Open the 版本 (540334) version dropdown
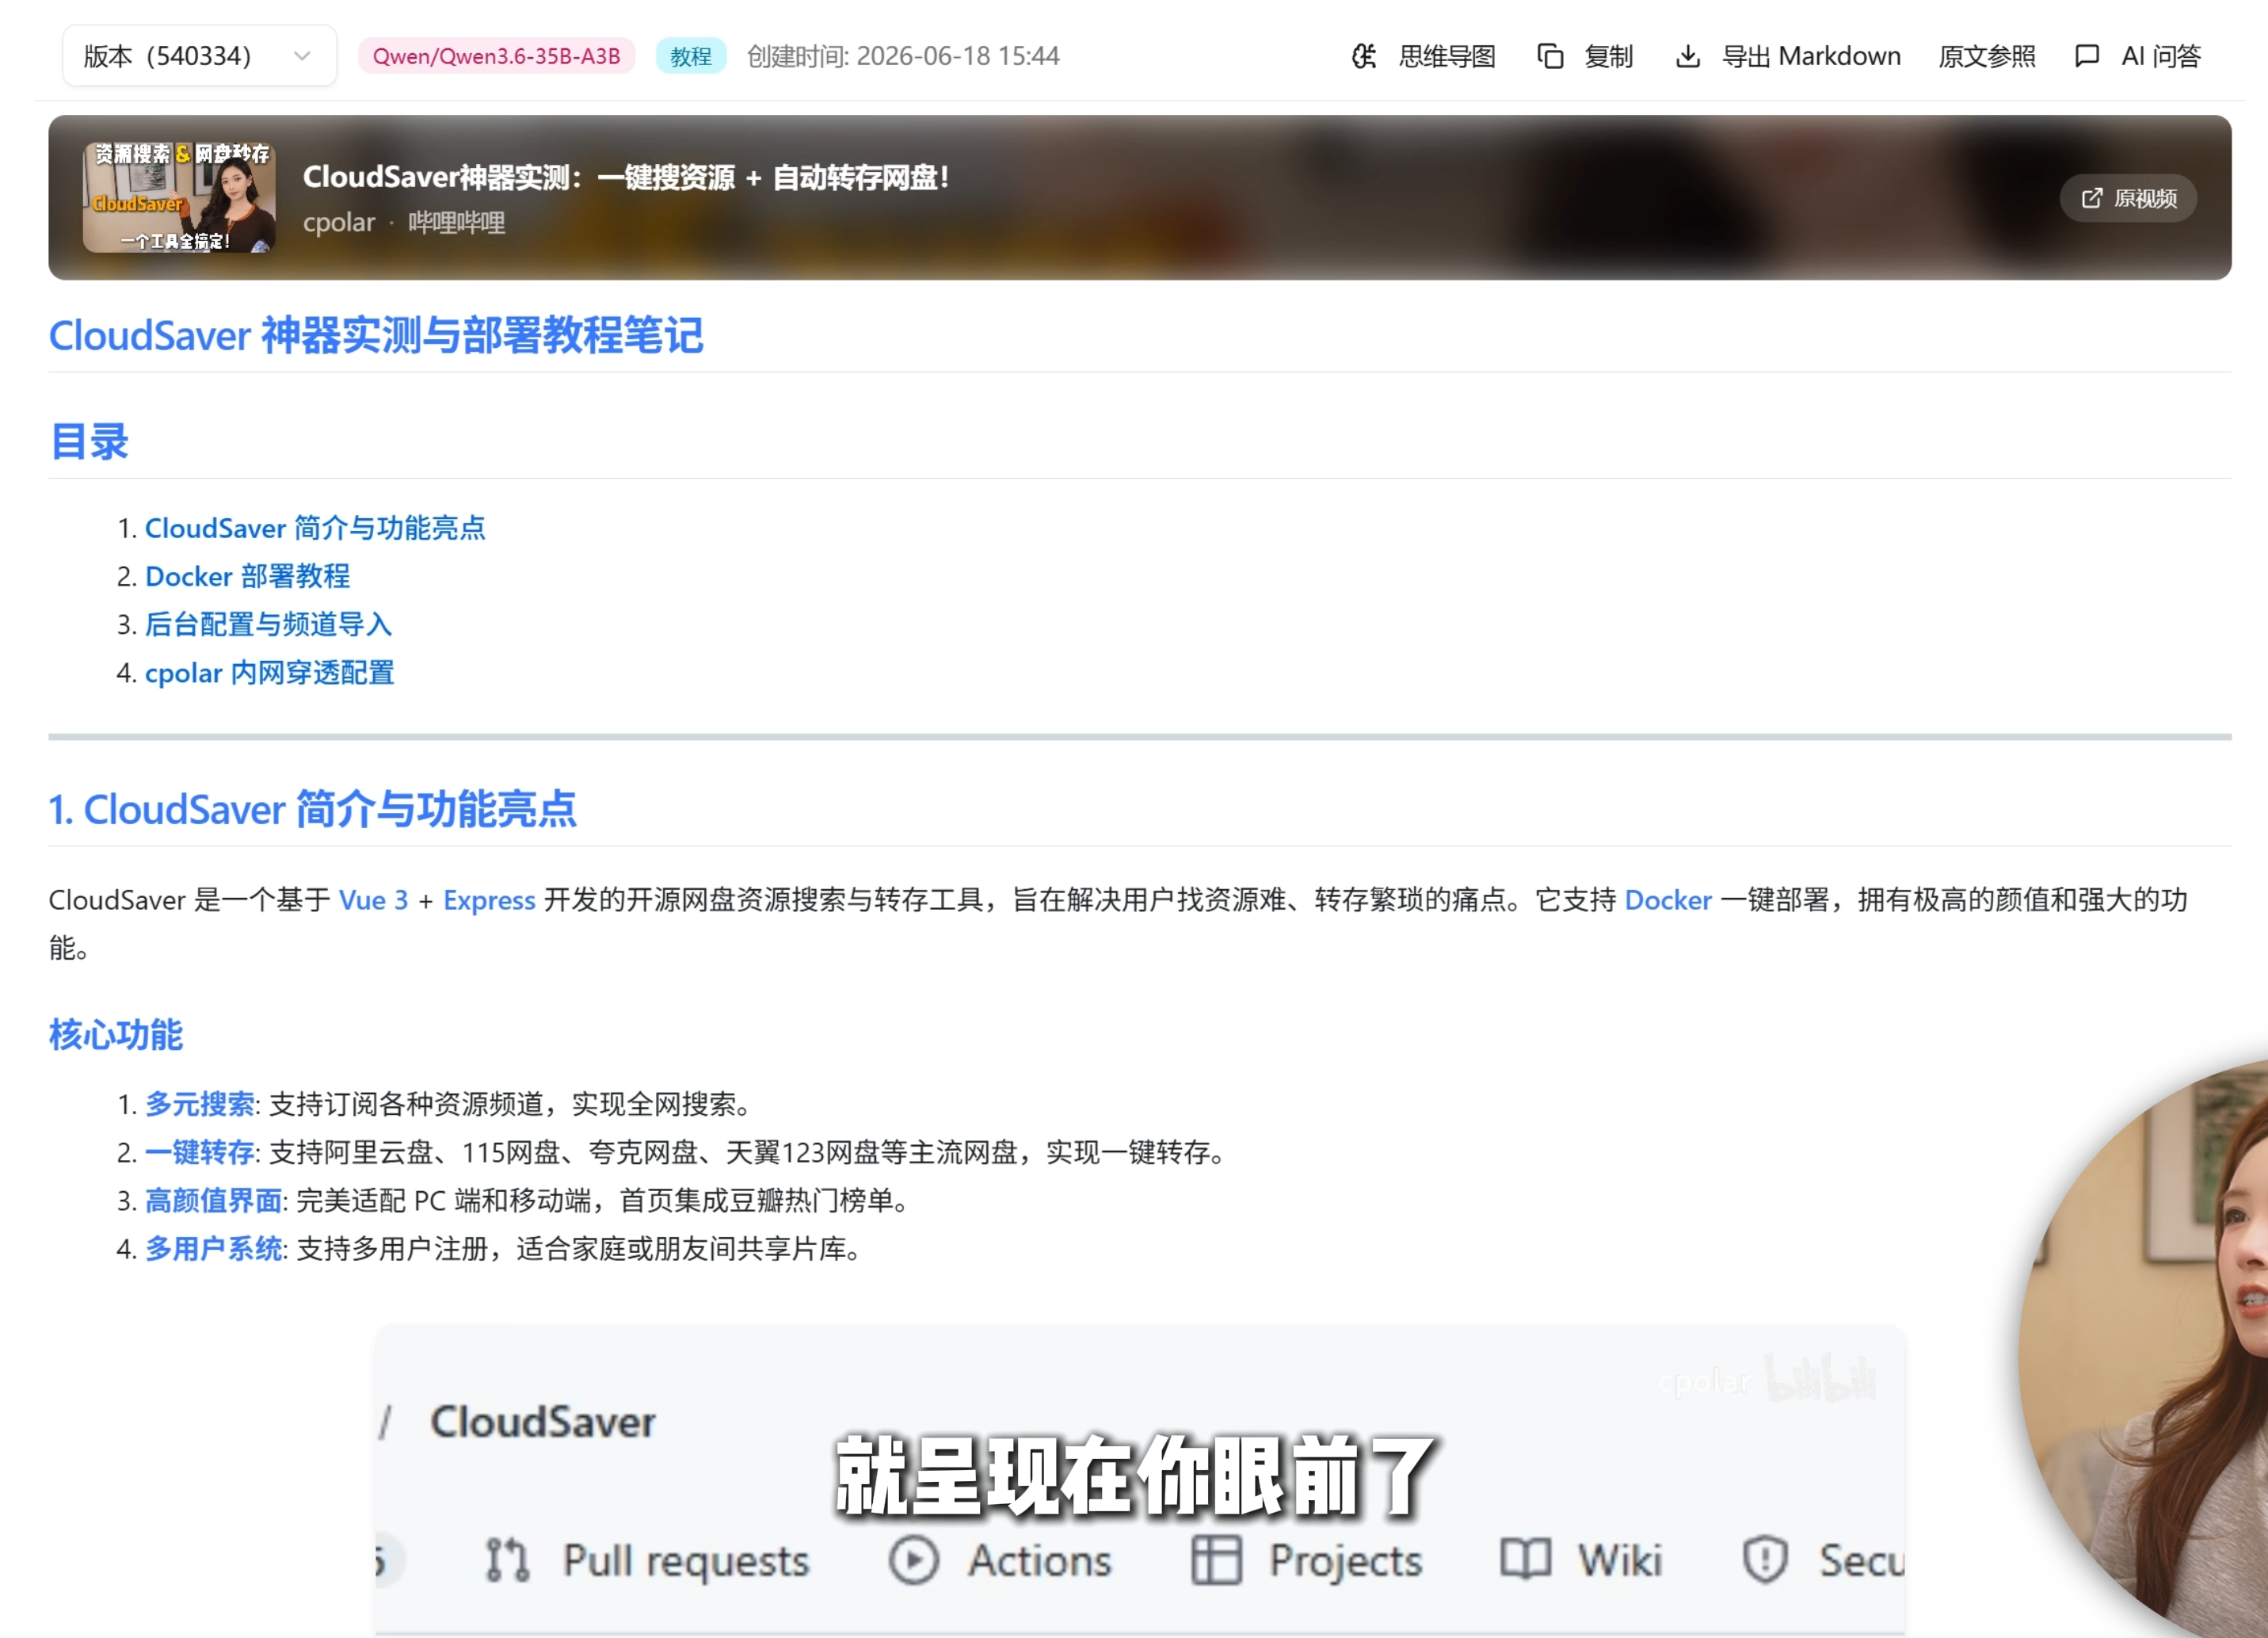Viewport: 2268px width, 1638px height. tap(199, 56)
